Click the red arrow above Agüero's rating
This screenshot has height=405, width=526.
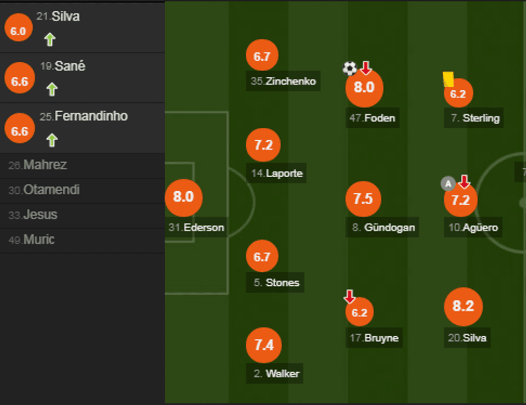pyautogui.click(x=464, y=182)
